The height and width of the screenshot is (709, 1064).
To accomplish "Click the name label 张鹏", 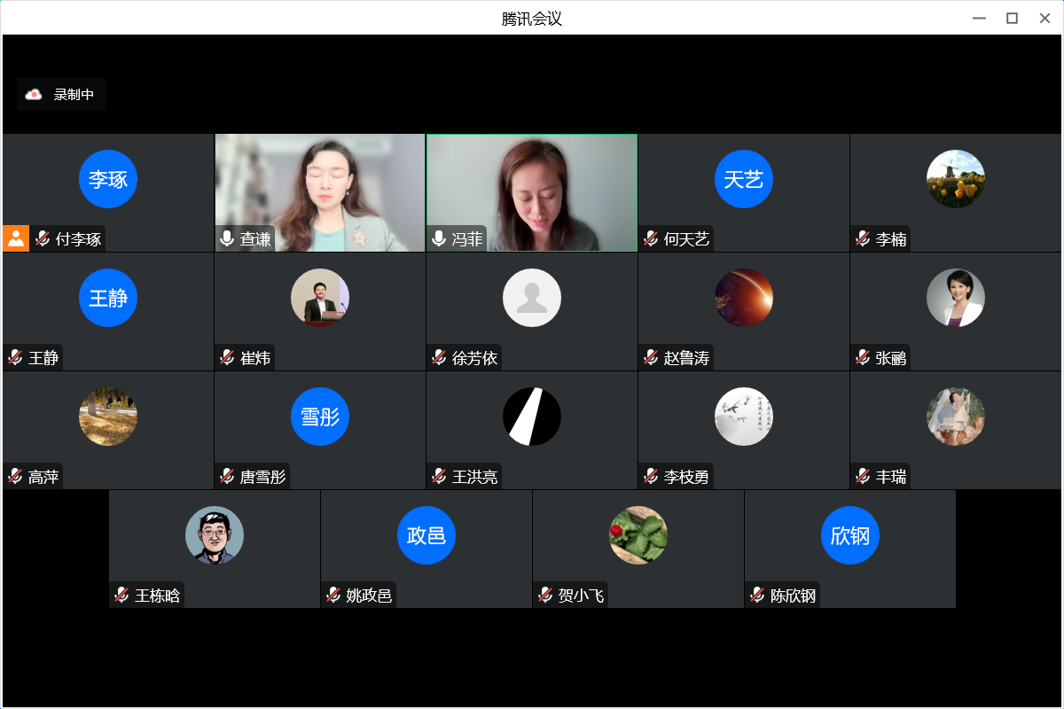I will (891, 357).
